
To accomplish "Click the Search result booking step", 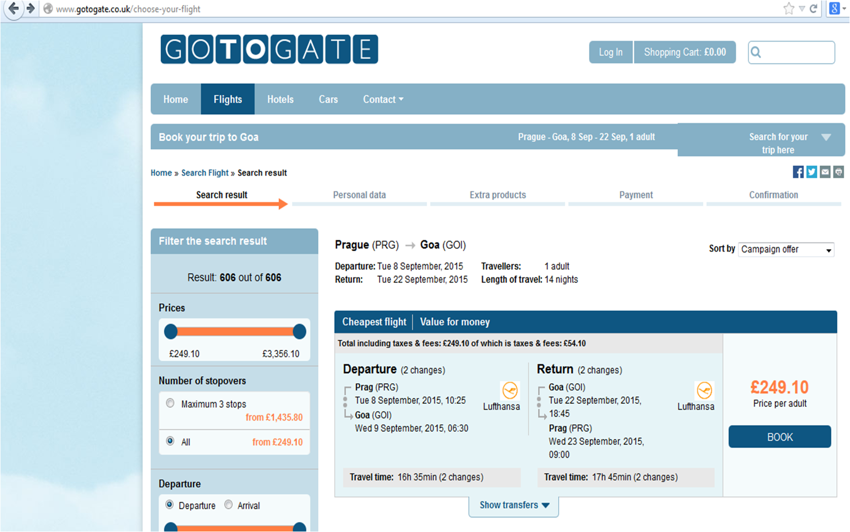I will tap(221, 195).
